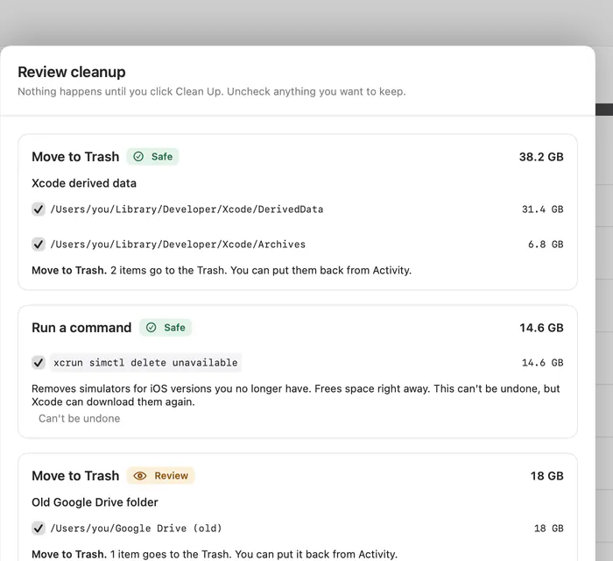Click the Can't be undone note
Image resolution: width=613 pixels, height=561 pixels.
coord(80,419)
